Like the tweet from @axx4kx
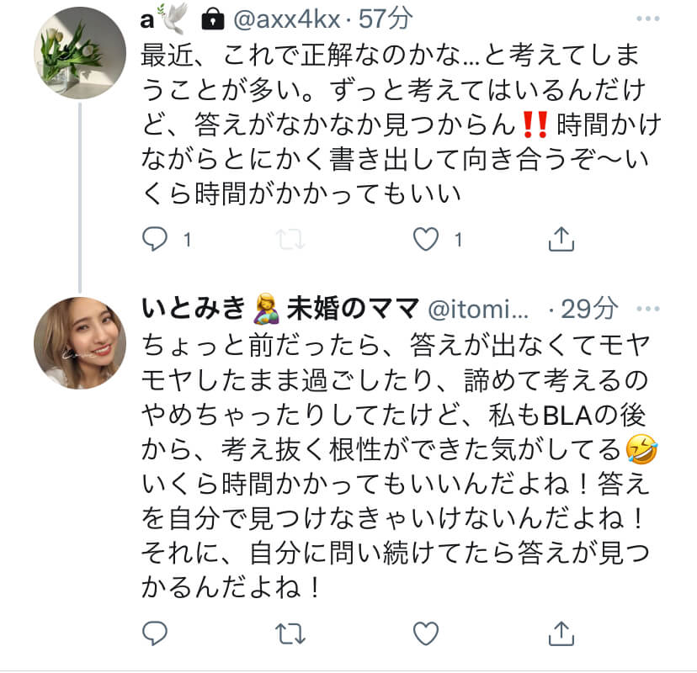The image size is (697, 673). [x=426, y=240]
